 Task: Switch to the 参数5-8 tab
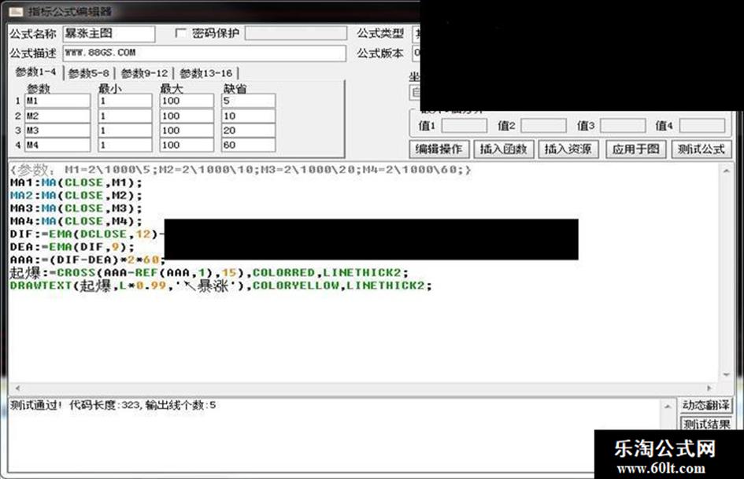click(89, 73)
